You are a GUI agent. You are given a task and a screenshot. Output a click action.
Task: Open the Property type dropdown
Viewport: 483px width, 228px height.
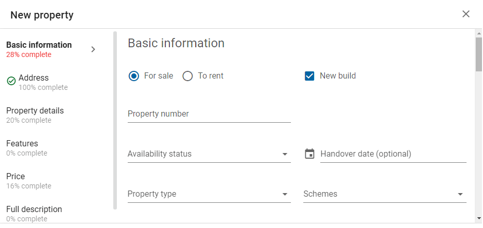point(209,194)
